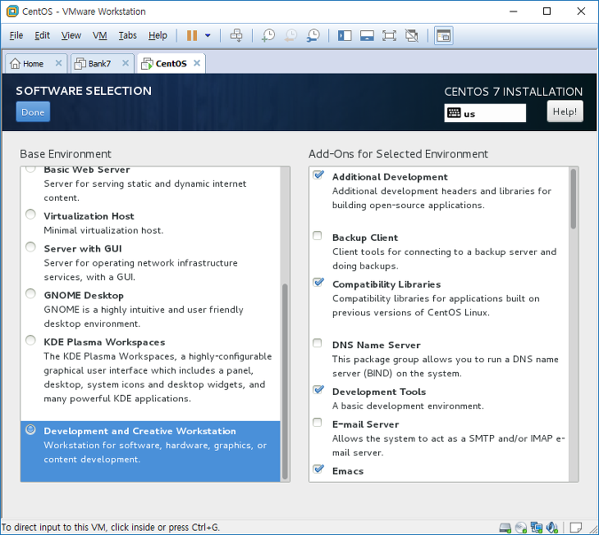Open the File menu
The width and height of the screenshot is (599, 535).
pyautogui.click(x=16, y=35)
